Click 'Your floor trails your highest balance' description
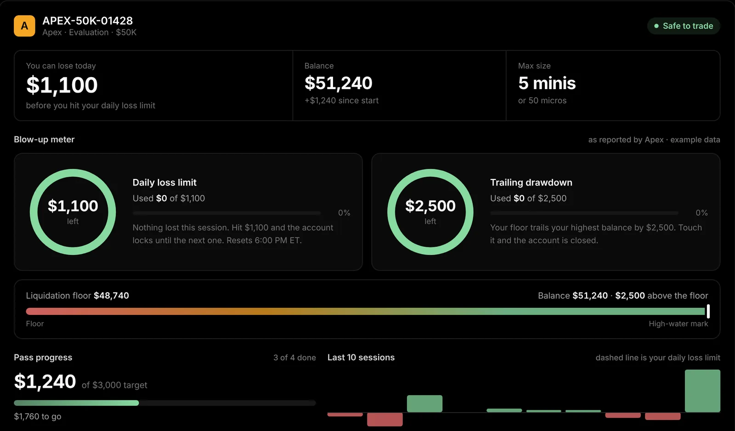This screenshot has width=735, height=431. tap(596, 234)
